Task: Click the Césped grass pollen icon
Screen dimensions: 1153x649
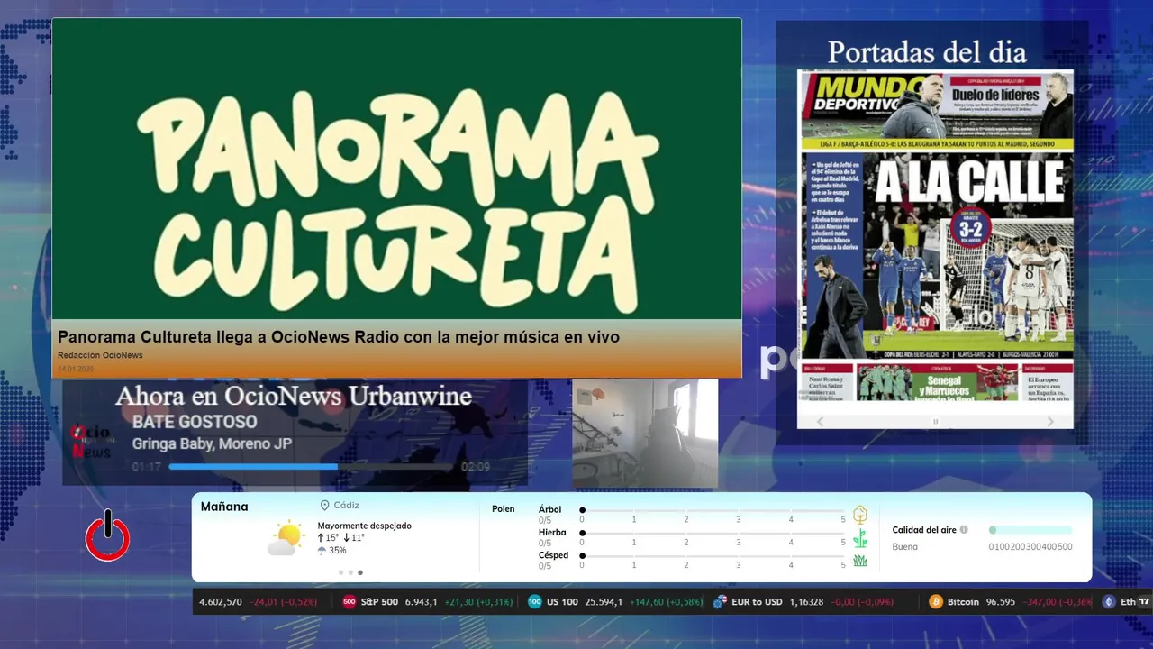Action: (x=860, y=560)
